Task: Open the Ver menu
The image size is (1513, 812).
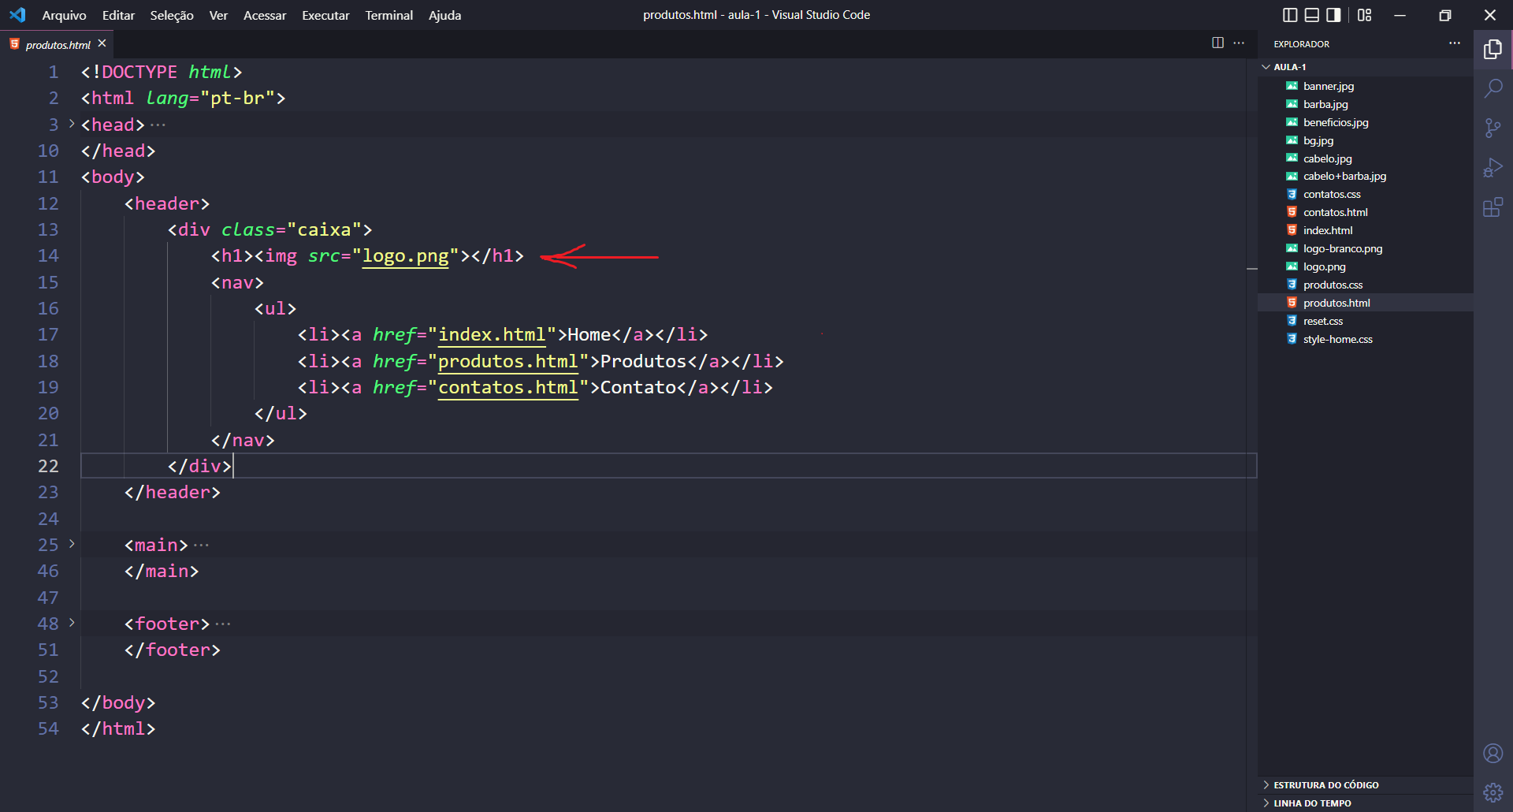Action: (218, 15)
